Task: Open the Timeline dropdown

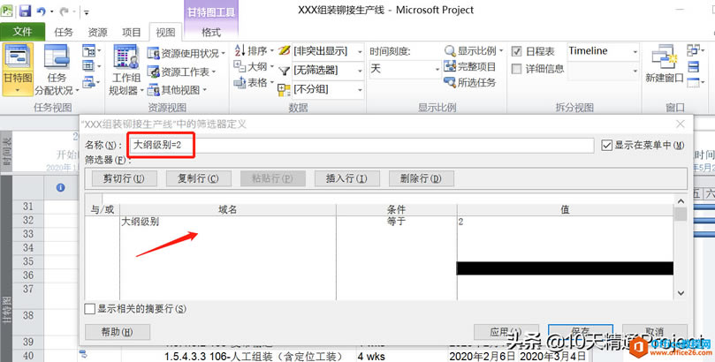Action: point(635,51)
